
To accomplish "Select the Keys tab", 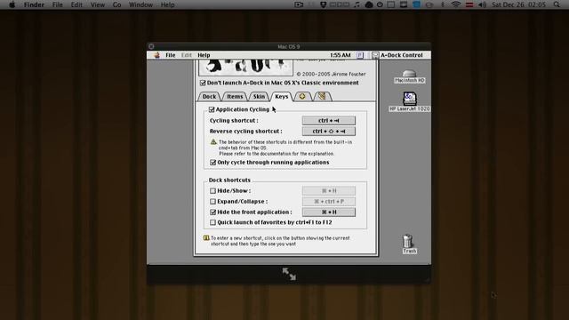I will 281,97.
